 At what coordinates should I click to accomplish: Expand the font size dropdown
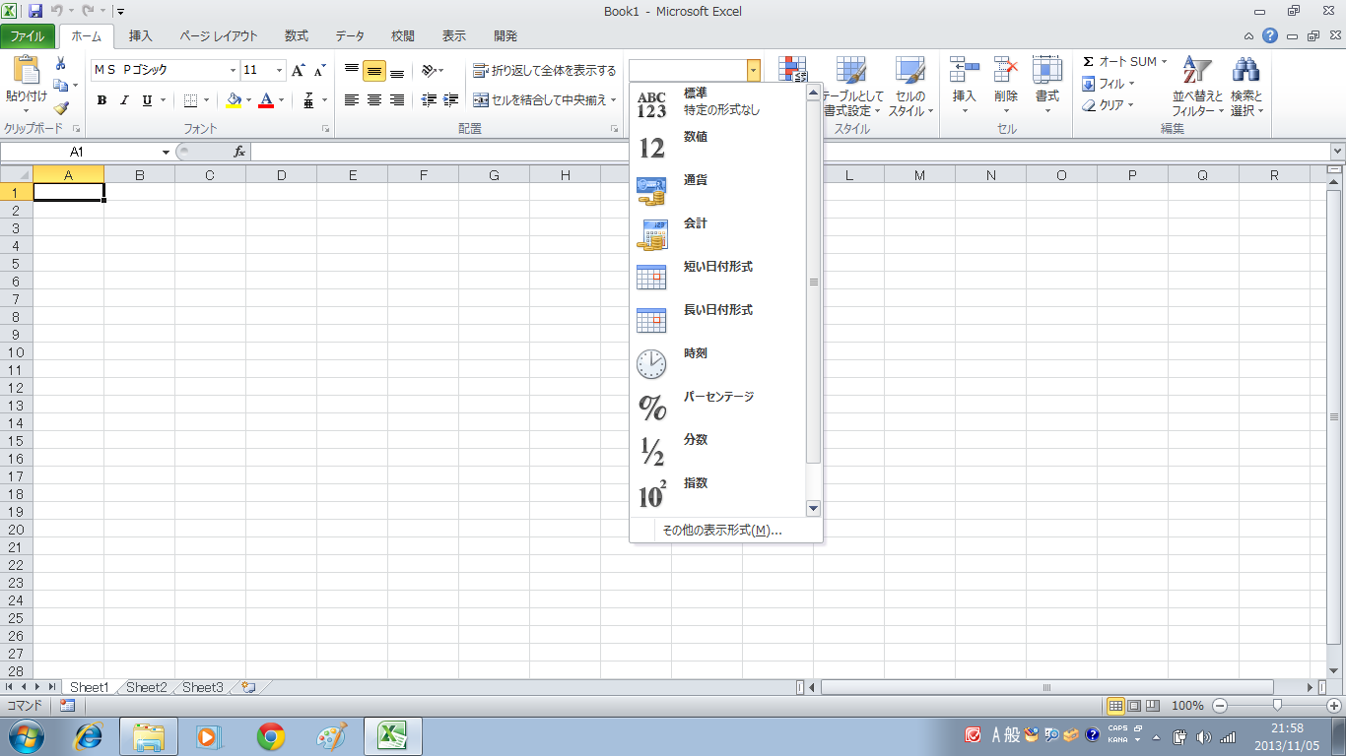point(280,71)
